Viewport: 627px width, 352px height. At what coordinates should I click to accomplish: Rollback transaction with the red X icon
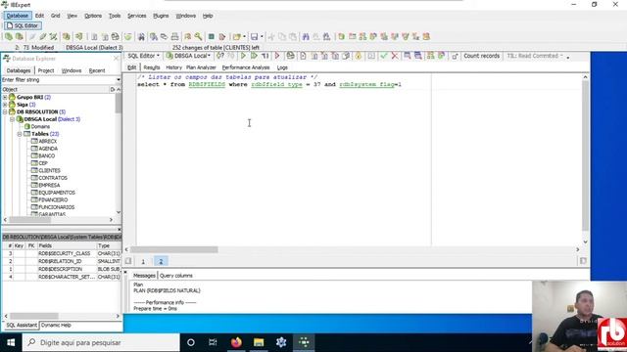coord(395,56)
